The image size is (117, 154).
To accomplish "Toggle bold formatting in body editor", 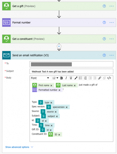I will click(61, 78).
